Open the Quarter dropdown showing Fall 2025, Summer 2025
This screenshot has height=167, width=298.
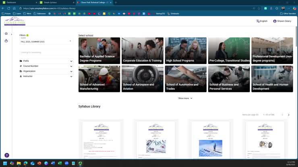[x=46, y=41]
